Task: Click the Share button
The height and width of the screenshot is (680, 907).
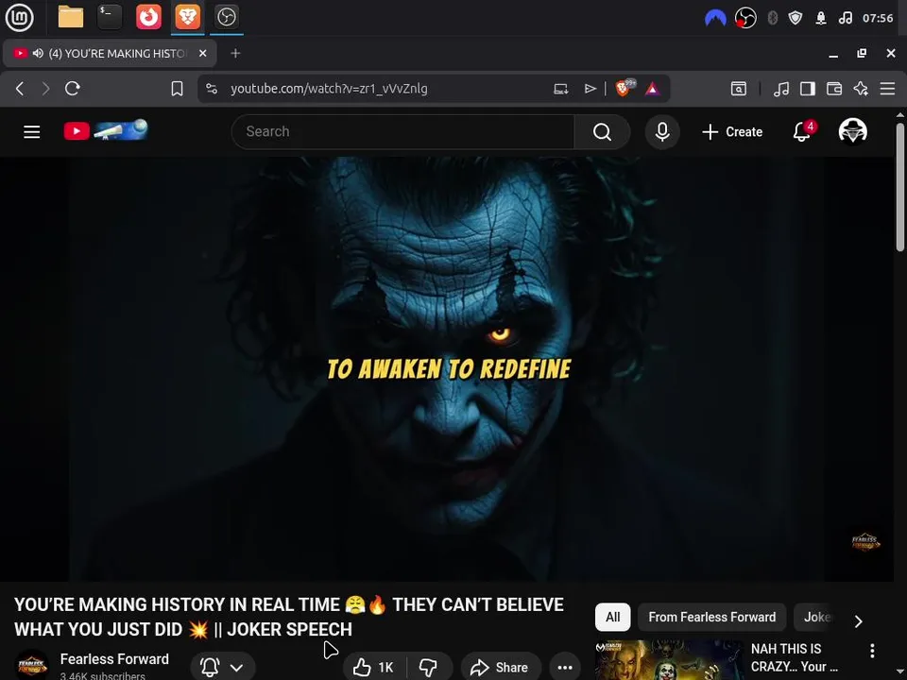Action: [501, 668]
